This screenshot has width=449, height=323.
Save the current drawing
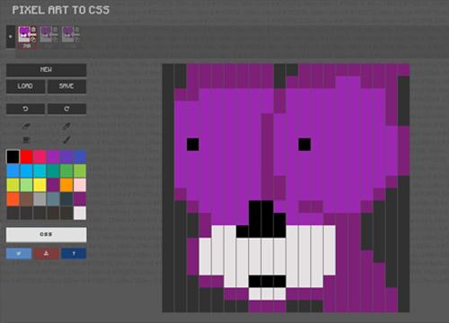(x=66, y=86)
